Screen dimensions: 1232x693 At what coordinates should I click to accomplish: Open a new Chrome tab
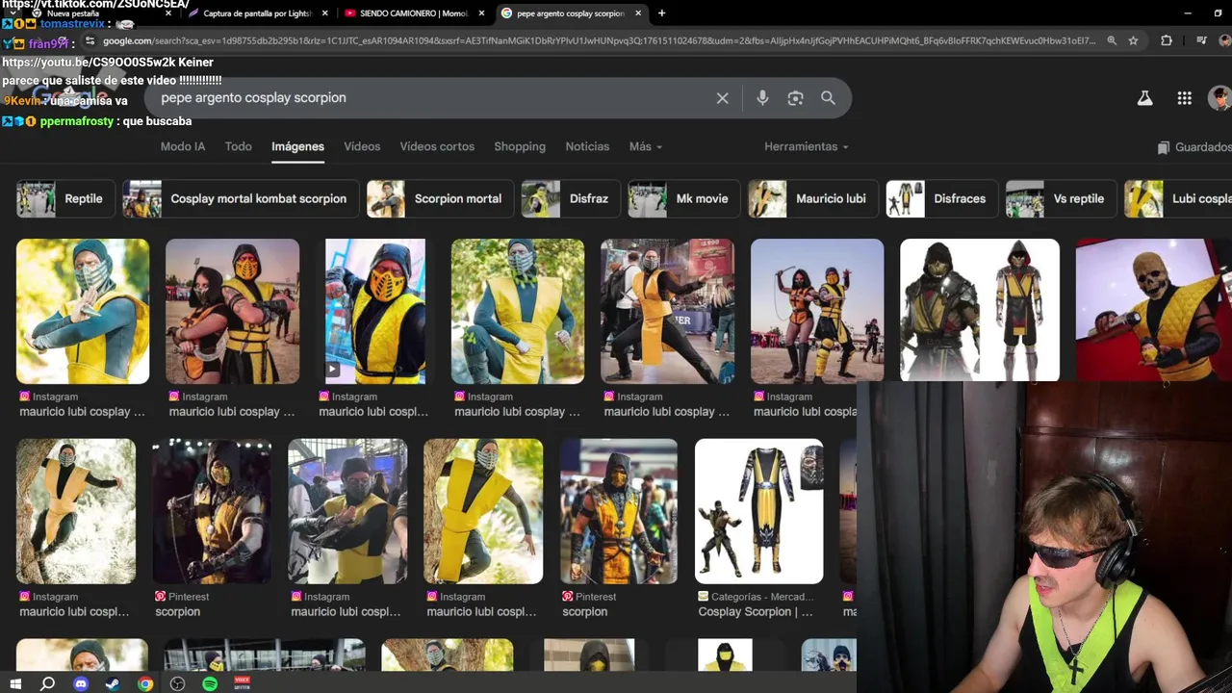point(661,13)
